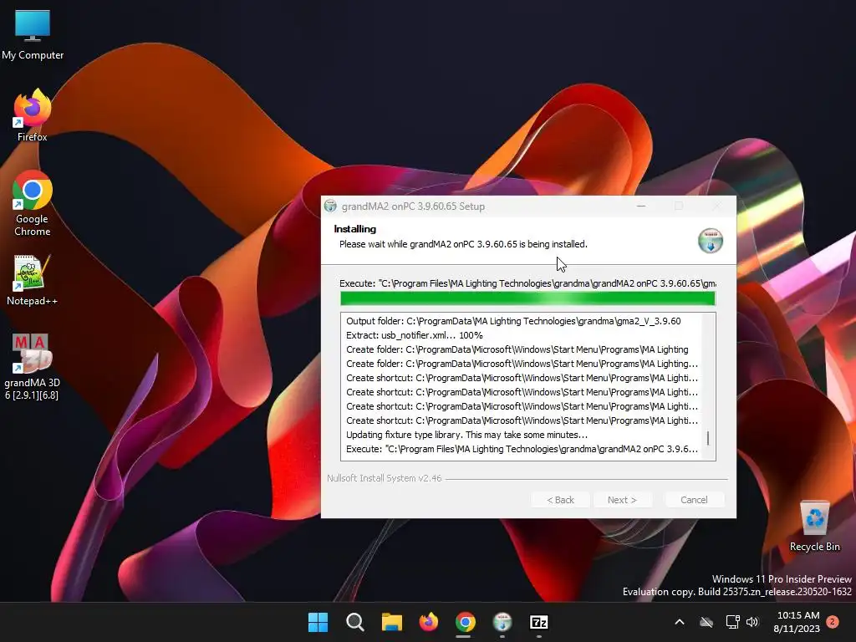This screenshot has height=642, width=856.
Task: Open the notification badge showing 2
Action: [x=833, y=622]
